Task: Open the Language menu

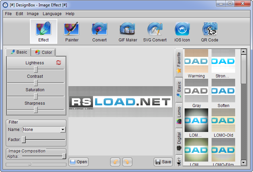Action: click(x=52, y=14)
